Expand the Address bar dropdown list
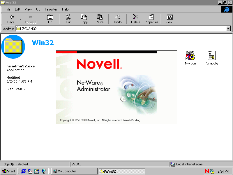The image size is (233, 175). (x=228, y=29)
